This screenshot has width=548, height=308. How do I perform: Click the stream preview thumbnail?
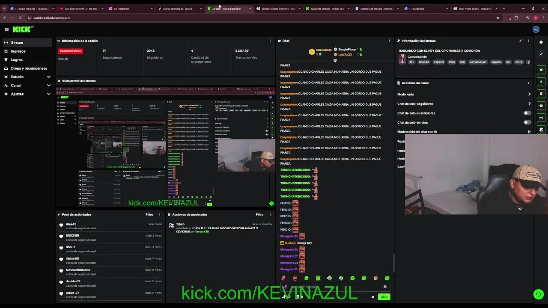[x=166, y=147]
